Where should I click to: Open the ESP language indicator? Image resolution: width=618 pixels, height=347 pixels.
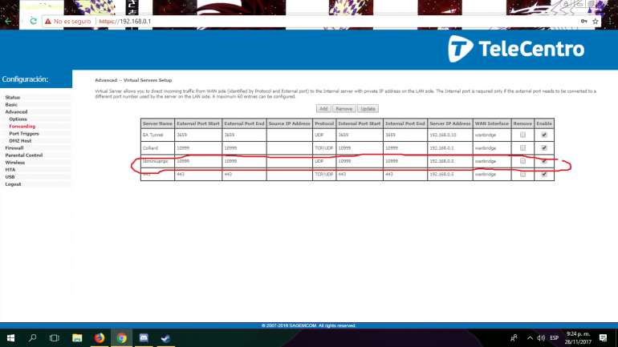click(x=554, y=338)
